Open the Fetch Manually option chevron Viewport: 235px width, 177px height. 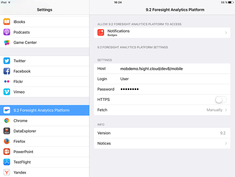pyautogui.click(x=226, y=110)
